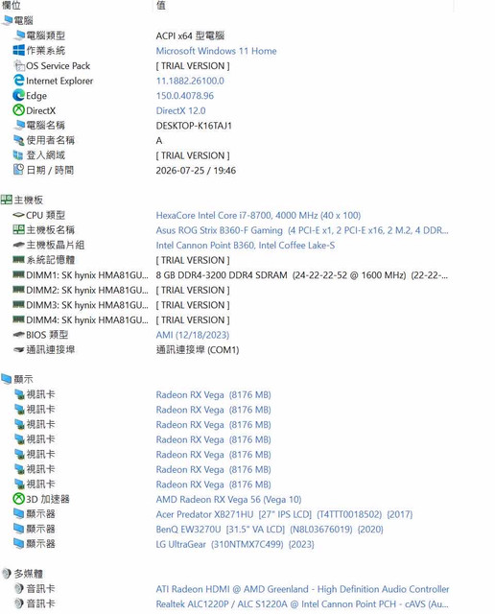This screenshot has width=495, height=614.
Task: Click the 通訊連接埠 port icon
Action: pos(19,349)
